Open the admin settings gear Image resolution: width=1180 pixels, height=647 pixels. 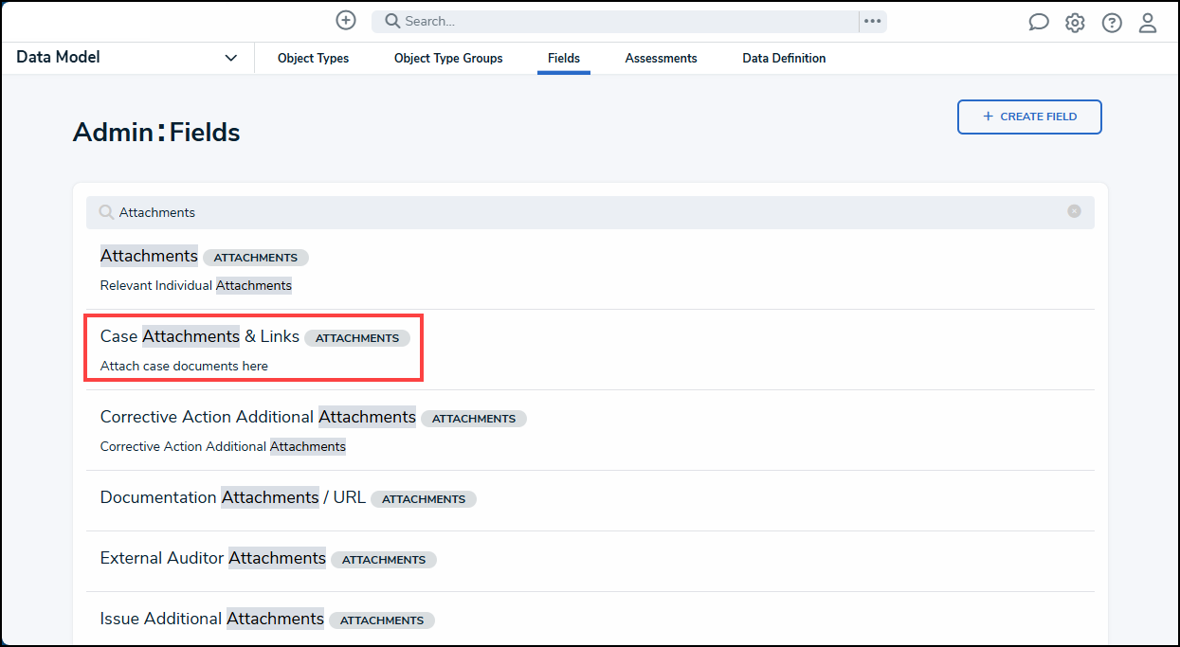click(1075, 23)
